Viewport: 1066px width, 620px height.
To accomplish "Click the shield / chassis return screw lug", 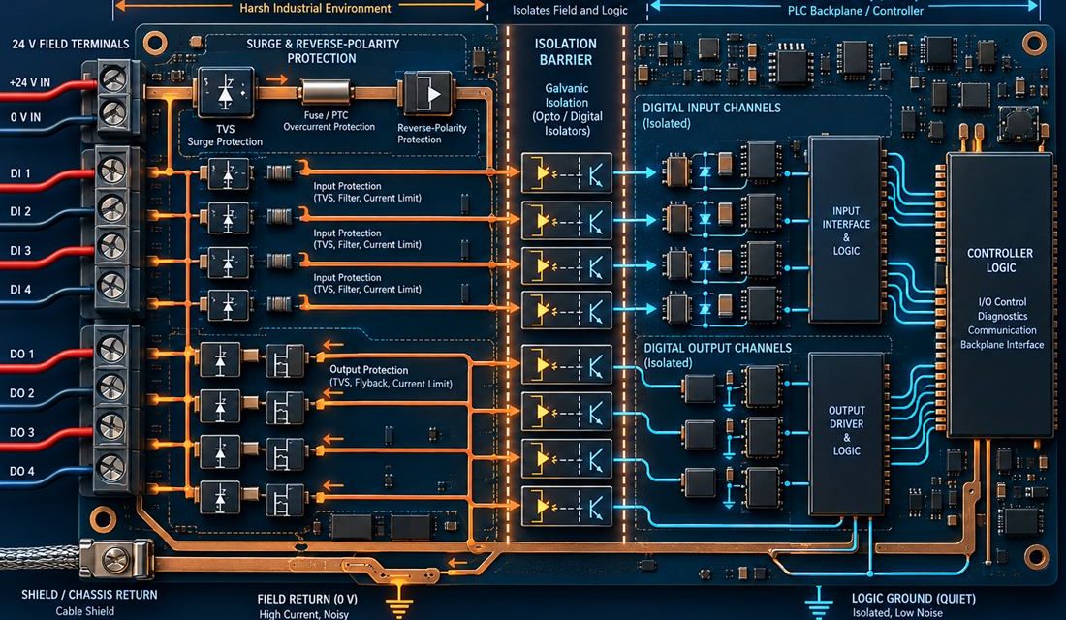I will pyautogui.click(x=115, y=561).
